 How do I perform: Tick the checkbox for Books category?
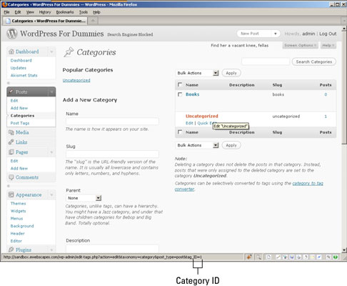[x=180, y=94]
